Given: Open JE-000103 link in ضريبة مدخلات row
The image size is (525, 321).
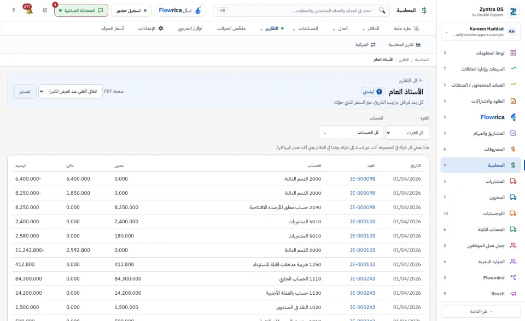Looking at the screenshot, I should 362,264.
